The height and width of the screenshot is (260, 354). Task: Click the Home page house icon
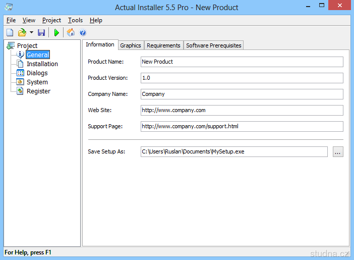pos(71,33)
